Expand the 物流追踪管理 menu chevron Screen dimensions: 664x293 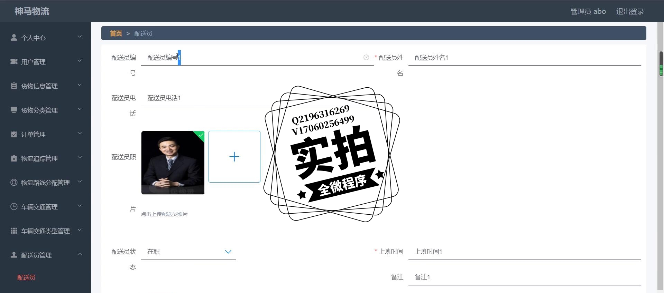pos(80,157)
